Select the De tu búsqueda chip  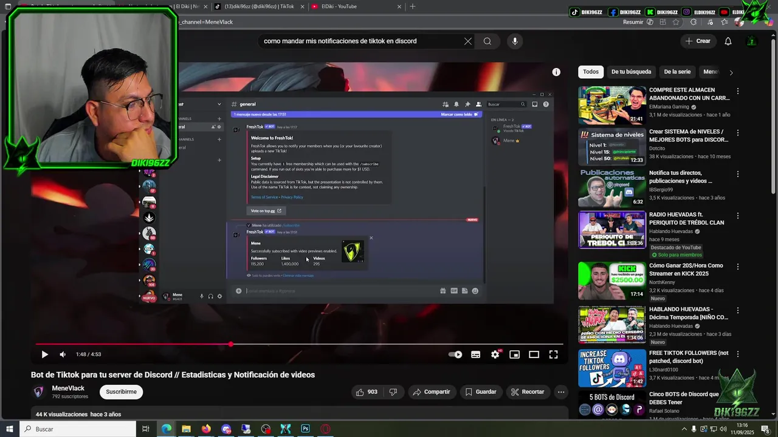click(631, 72)
